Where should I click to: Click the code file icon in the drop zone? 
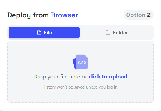pyautogui.click(x=80, y=62)
